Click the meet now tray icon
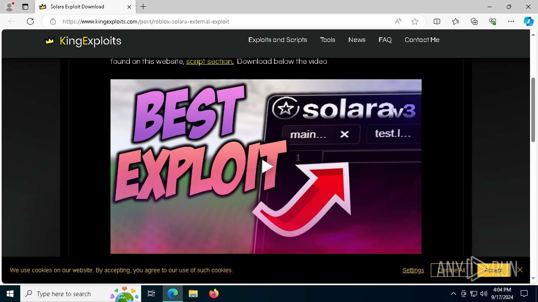Screen dimensions: 538x302 [464, 294]
